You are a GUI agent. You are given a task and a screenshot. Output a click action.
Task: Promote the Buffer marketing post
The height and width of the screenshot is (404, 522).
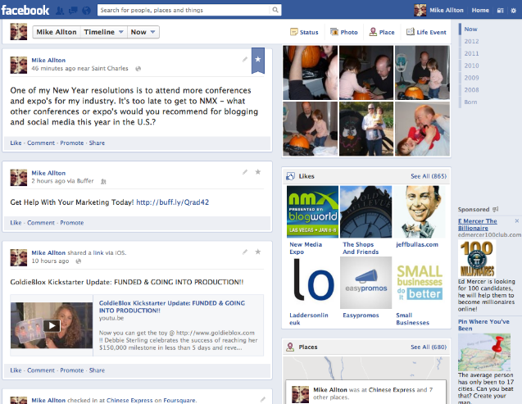(71, 223)
